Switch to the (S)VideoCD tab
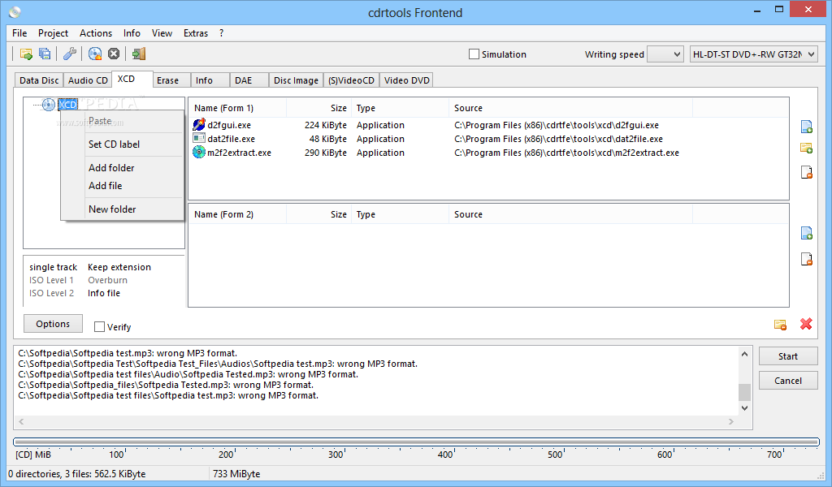 (351, 80)
